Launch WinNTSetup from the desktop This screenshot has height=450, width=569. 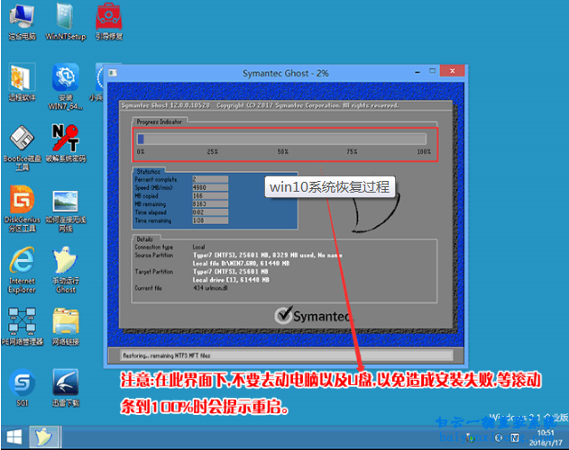[x=65, y=17]
